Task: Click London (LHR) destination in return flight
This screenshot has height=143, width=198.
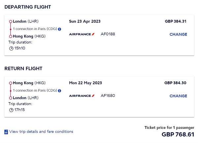Action: coord(26,98)
